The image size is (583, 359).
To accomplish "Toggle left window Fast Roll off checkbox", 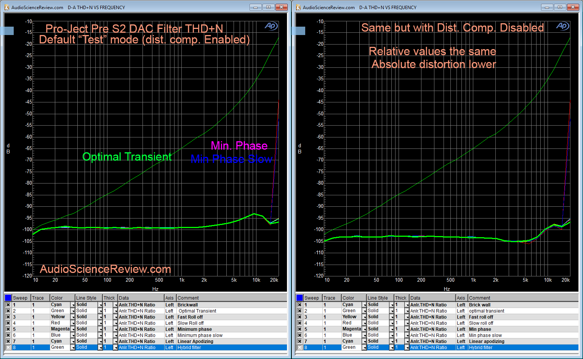I will pyautogui.click(x=8, y=317).
